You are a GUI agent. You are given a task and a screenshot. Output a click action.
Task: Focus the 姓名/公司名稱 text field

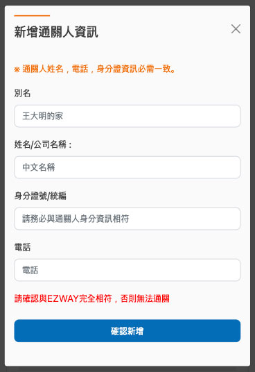click(x=127, y=167)
